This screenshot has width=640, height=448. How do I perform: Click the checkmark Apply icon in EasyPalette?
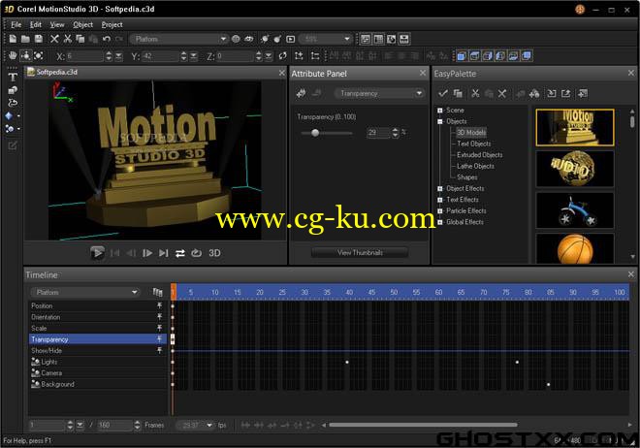pyautogui.click(x=443, y=93)
